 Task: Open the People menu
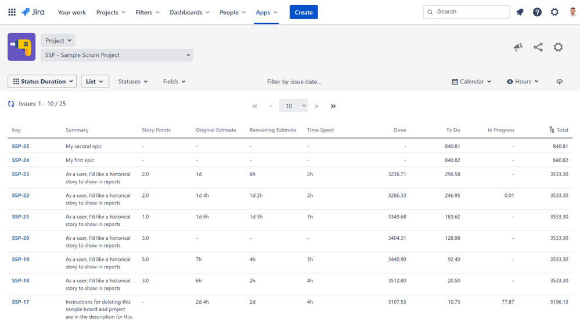click(x=232, y=12)
